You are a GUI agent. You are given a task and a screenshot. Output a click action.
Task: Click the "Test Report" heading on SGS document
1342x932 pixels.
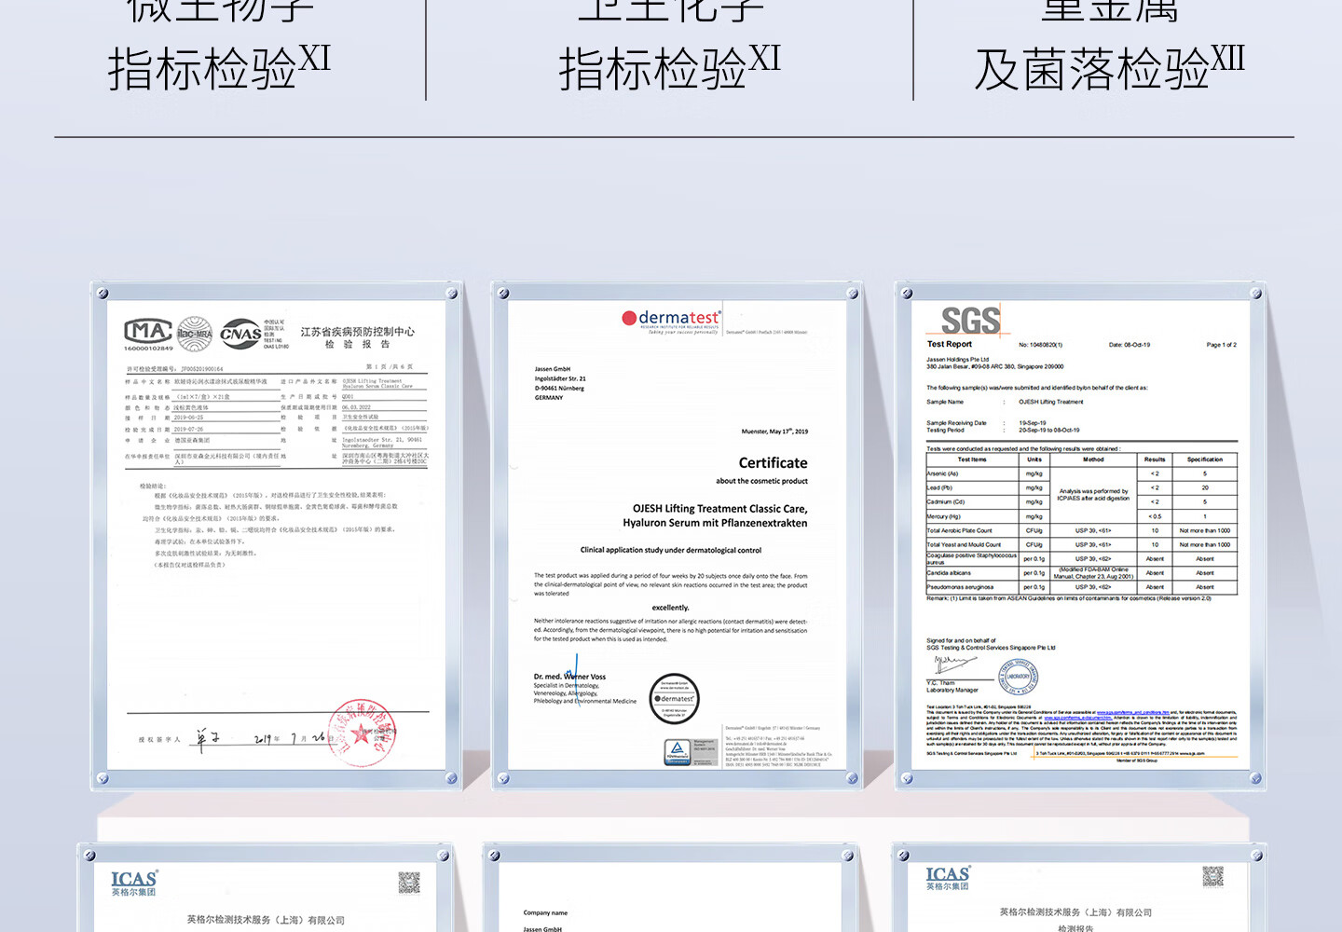pyautogui.click(x=949, y=344)
